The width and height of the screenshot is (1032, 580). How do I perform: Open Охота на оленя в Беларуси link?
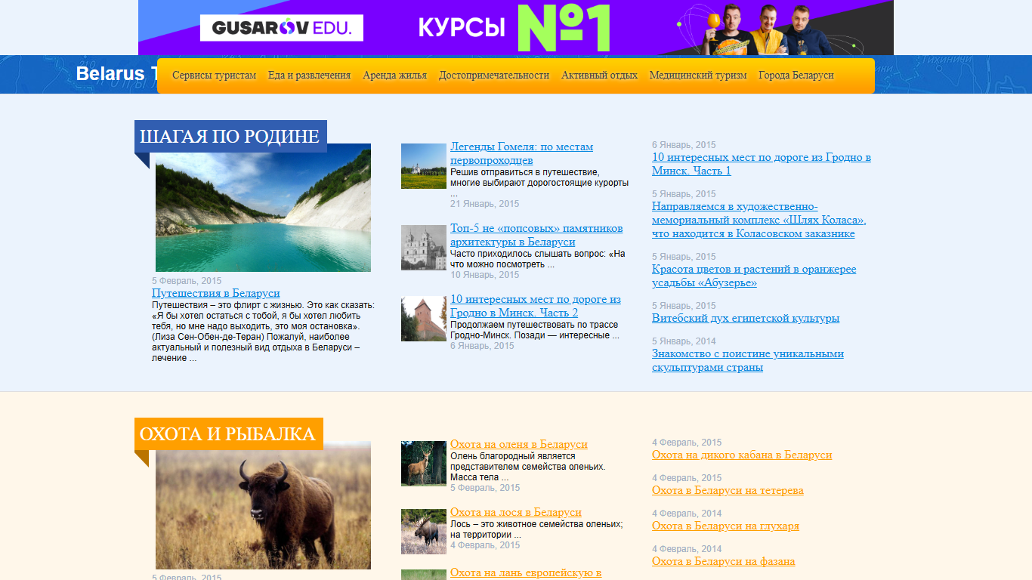[x=519, y=444]
